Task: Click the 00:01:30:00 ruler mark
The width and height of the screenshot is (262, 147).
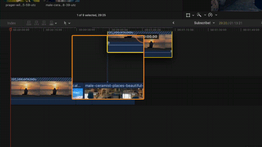Action: pos(218,30)
